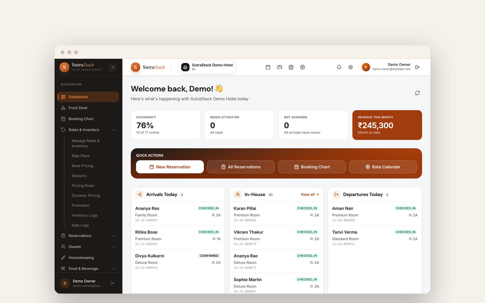
Task: Open the Revenue This Month card
Action: point(387,125)
